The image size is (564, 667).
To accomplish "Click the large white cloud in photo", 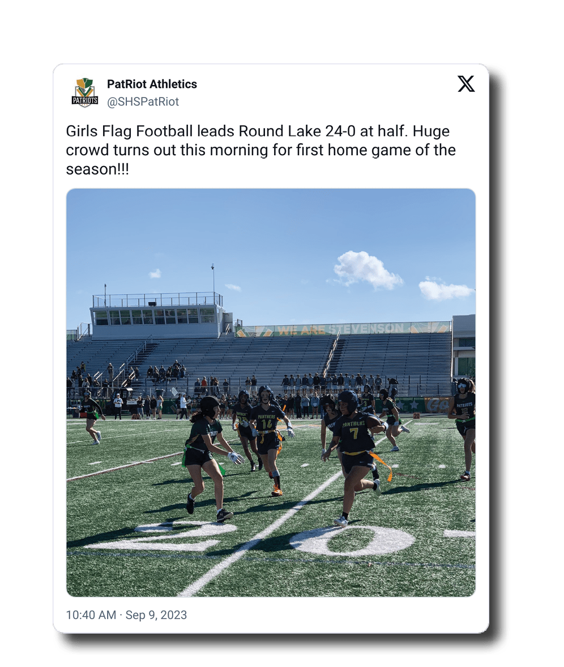I will coord(366,270).
